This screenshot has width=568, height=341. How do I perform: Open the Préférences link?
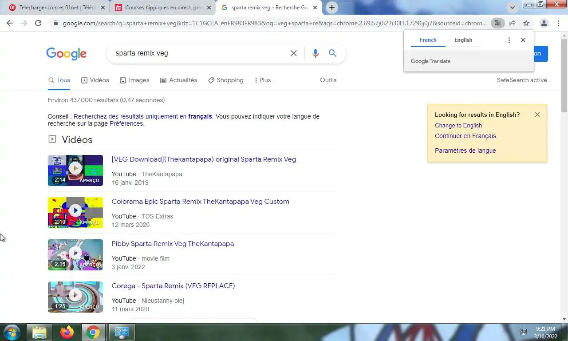(x=126, y=123)
